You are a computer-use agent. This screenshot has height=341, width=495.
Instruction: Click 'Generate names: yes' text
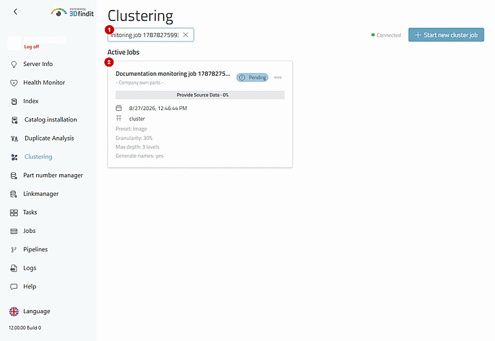pyautogui.click(x=139, y=156)
